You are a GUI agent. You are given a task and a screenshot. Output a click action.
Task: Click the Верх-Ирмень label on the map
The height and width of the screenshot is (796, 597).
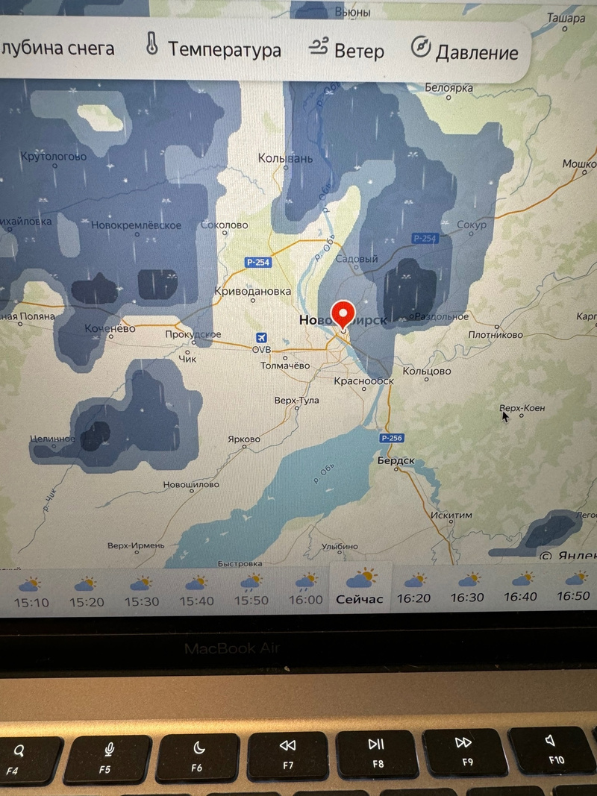click(x=136, y=546)
